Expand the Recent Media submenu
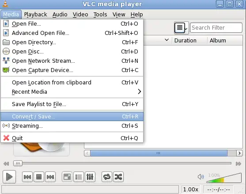 tap(72, 91)
